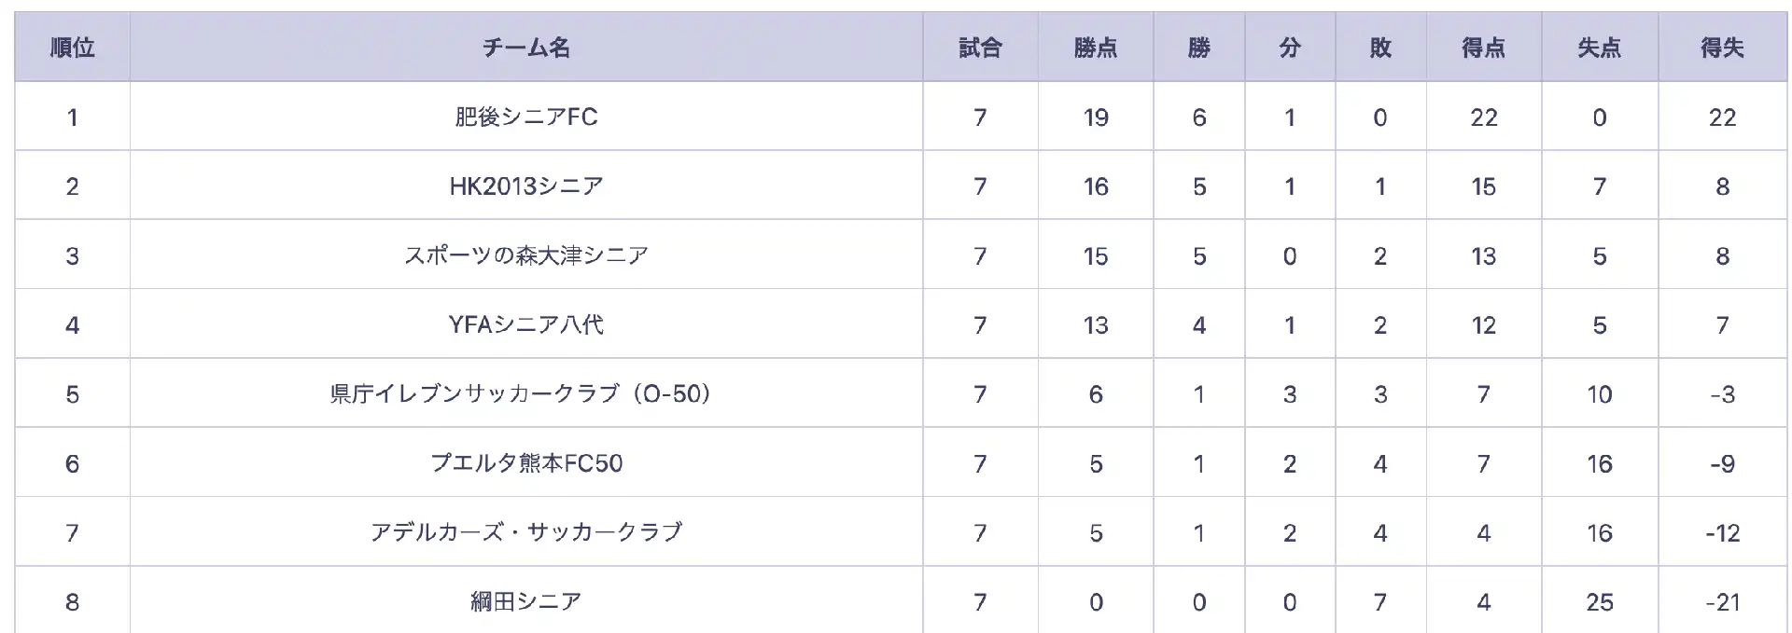The image size is (1792, 633).
Task: Select the 試合 column header
Action: pos(980,48)
